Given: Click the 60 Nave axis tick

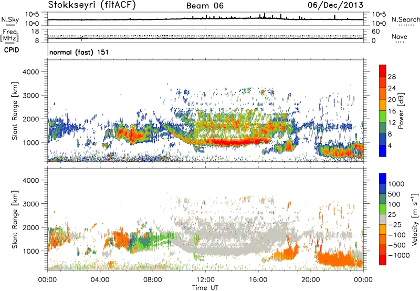Looking at the screenshot, I should point(375,32).
